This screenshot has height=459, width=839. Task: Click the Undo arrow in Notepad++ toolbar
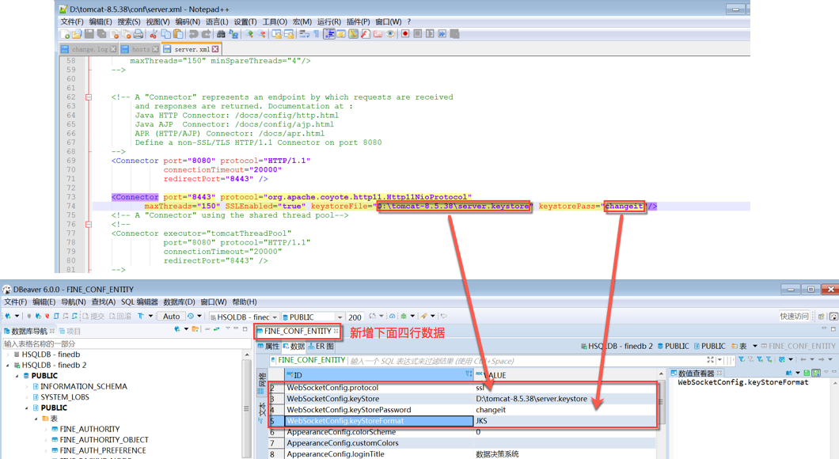coord(192,34)
